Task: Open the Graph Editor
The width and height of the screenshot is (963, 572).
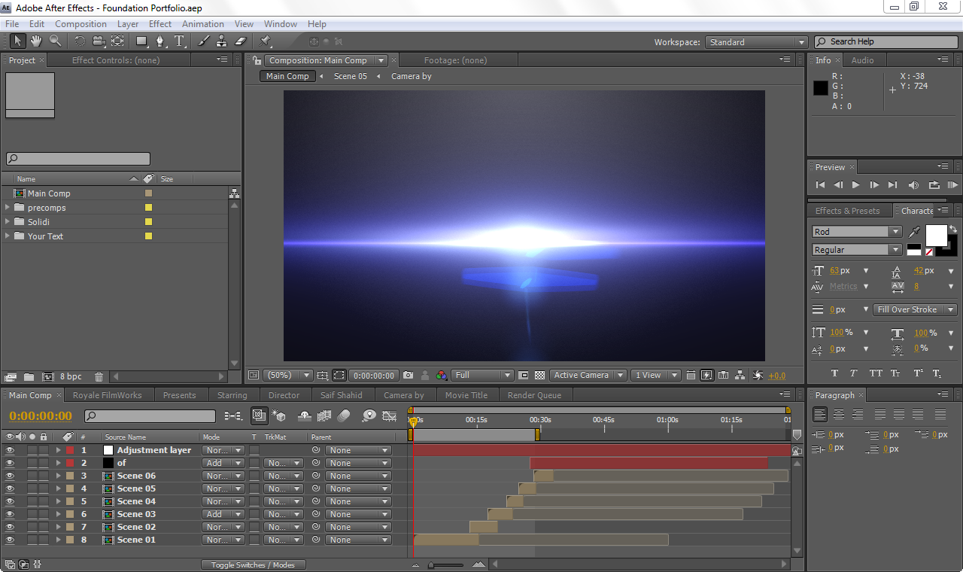Action: pos(389,415)
